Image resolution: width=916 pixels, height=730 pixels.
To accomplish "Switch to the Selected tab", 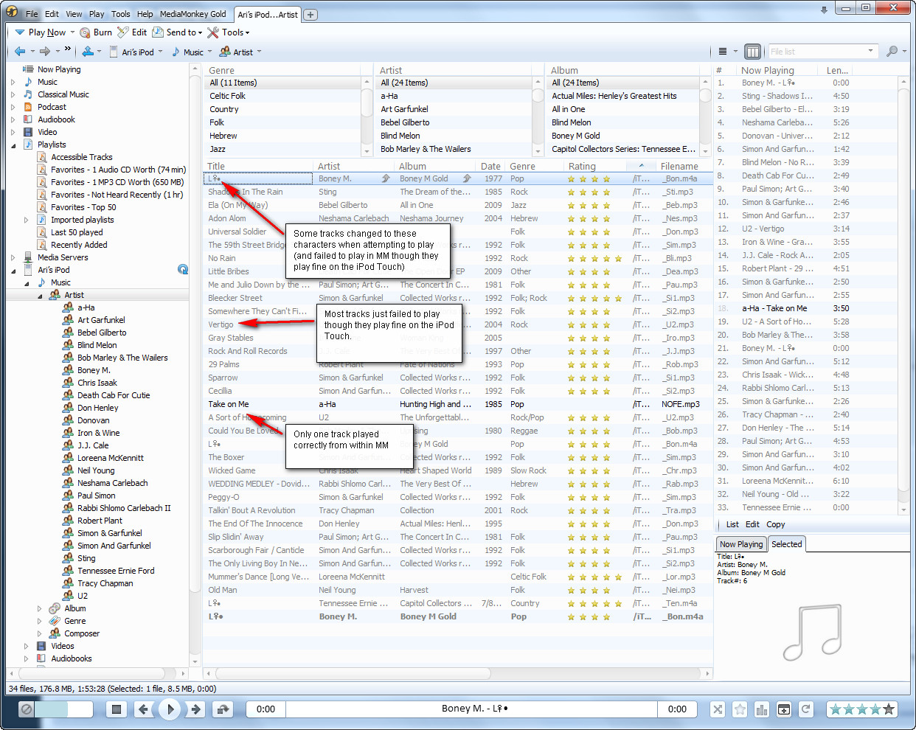I will click(786, 544).
